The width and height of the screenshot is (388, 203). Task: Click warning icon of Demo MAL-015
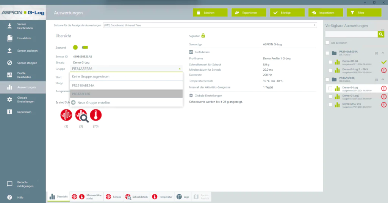pos(384,105)
